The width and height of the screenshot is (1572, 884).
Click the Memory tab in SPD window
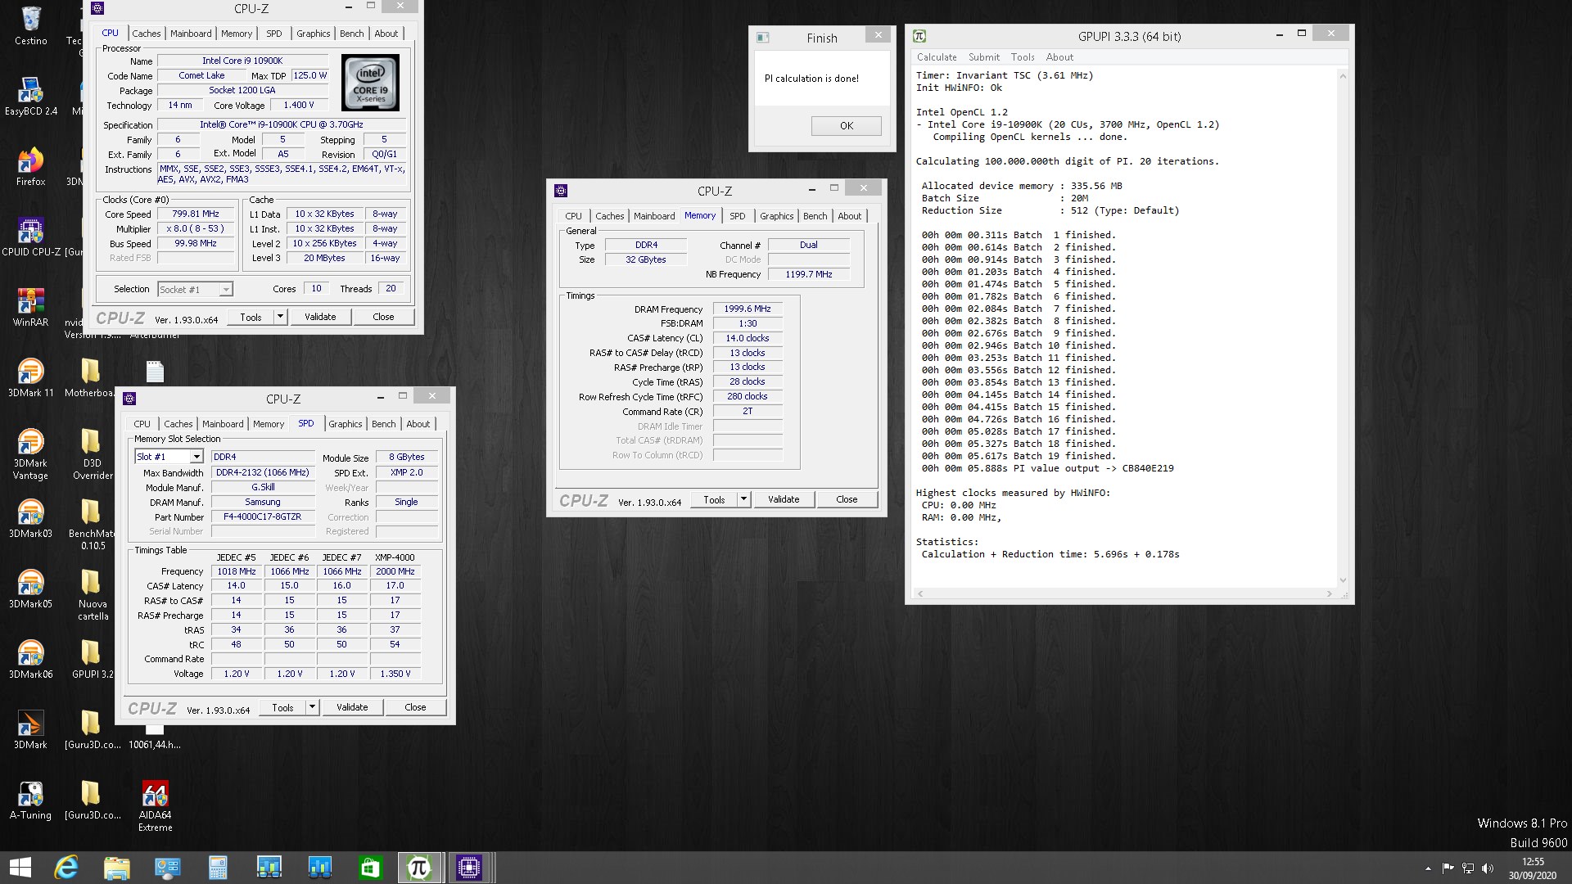pos(269,424)
